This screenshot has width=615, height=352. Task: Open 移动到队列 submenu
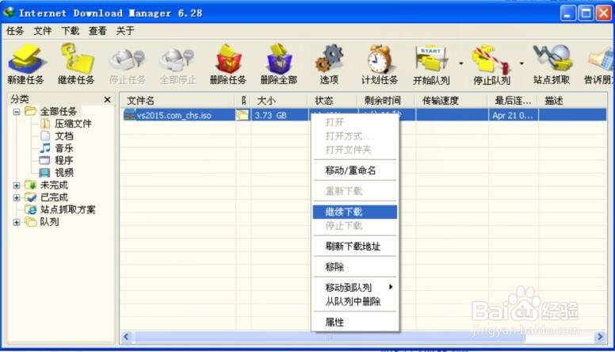(x=355, y=287)
